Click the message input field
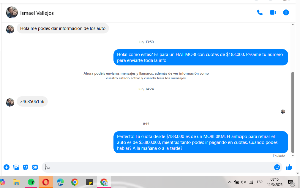 (157, 167)
